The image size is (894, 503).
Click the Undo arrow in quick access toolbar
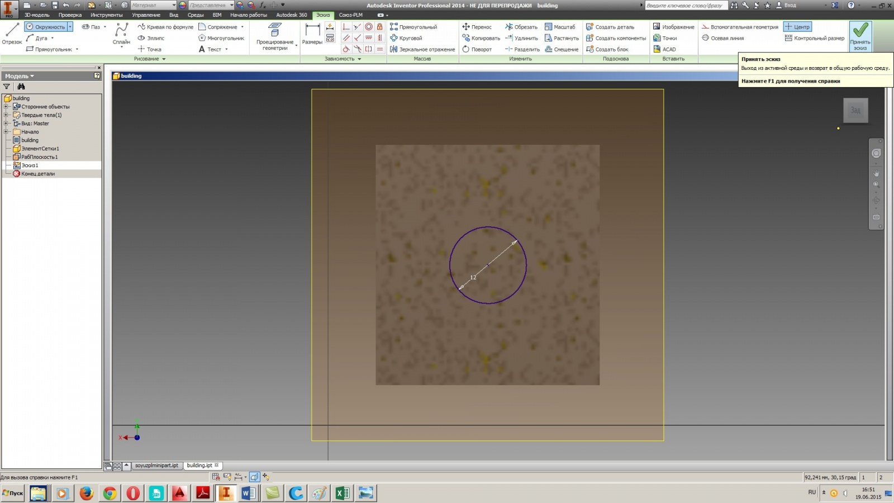[x=66, y=5]
